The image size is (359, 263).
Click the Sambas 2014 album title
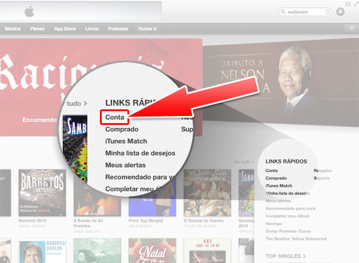247,223
